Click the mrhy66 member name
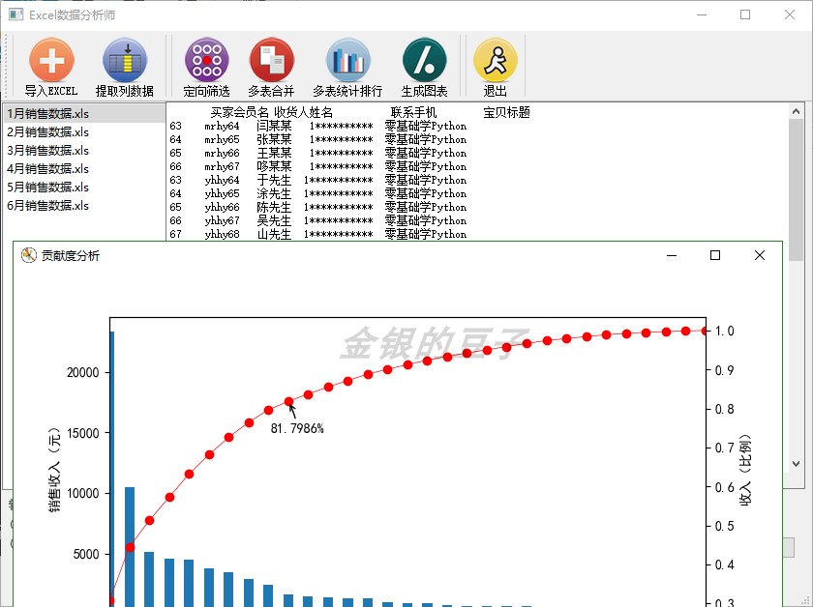The width and height of the screenshot is (813, 607). click(222, 153)
